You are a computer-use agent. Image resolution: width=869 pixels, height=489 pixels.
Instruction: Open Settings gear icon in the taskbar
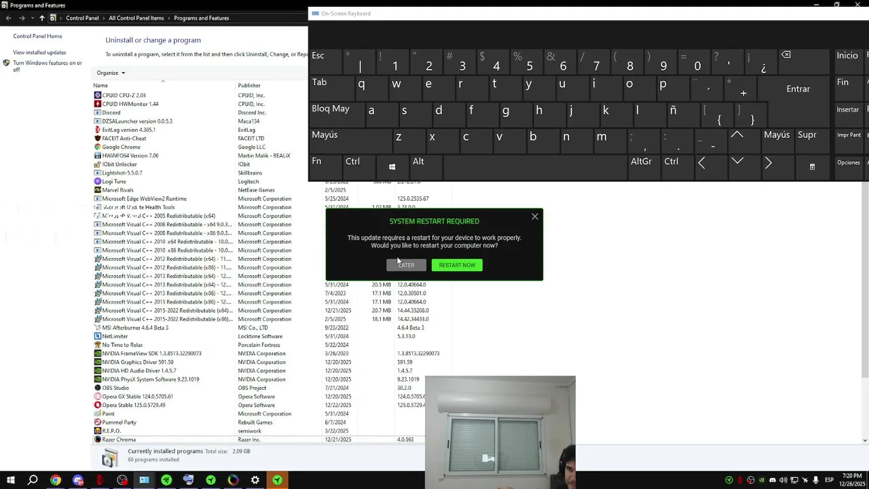coord(255,480)
